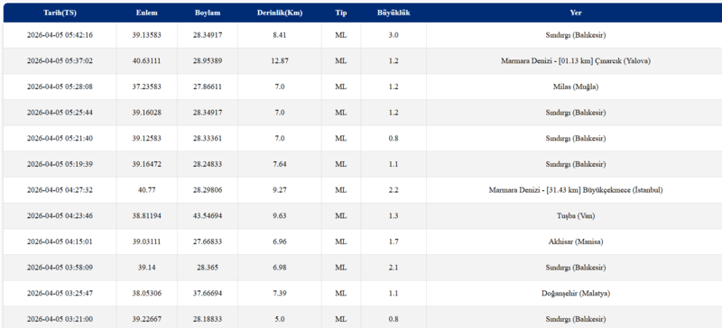The width and height of the screenshot is (722, 328).
Task: Select the timestamp 2026-04-05 05:19:39
Action: pos(60,164)
